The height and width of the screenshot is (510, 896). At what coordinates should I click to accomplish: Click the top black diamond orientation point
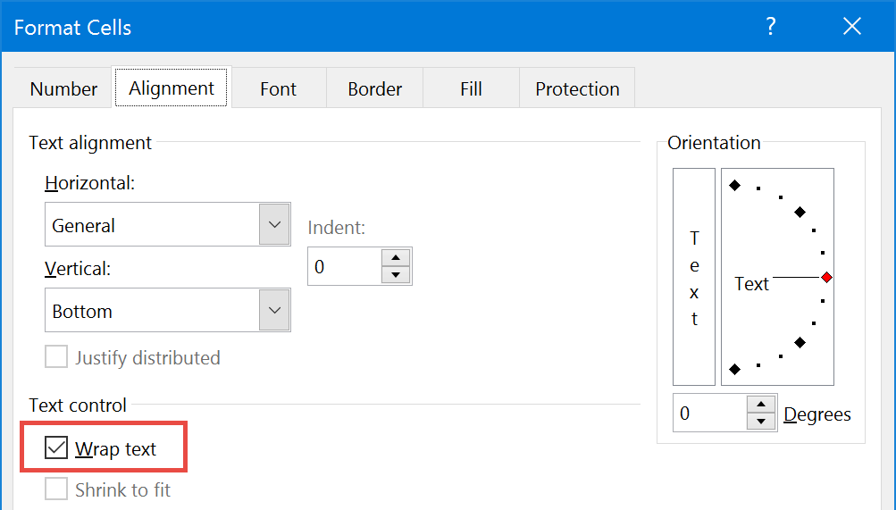pos(735,185)
